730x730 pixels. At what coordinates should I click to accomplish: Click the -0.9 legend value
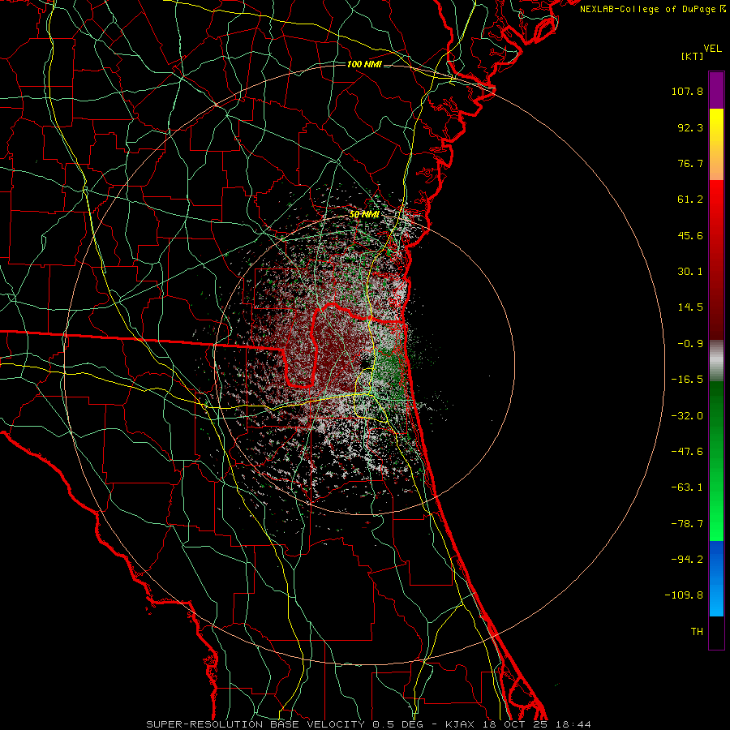[690, 344]
